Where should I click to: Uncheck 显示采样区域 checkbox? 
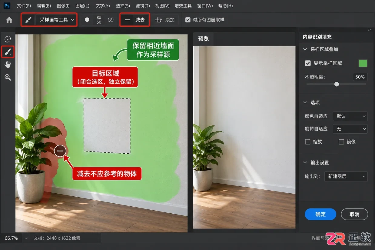[308, 63]
